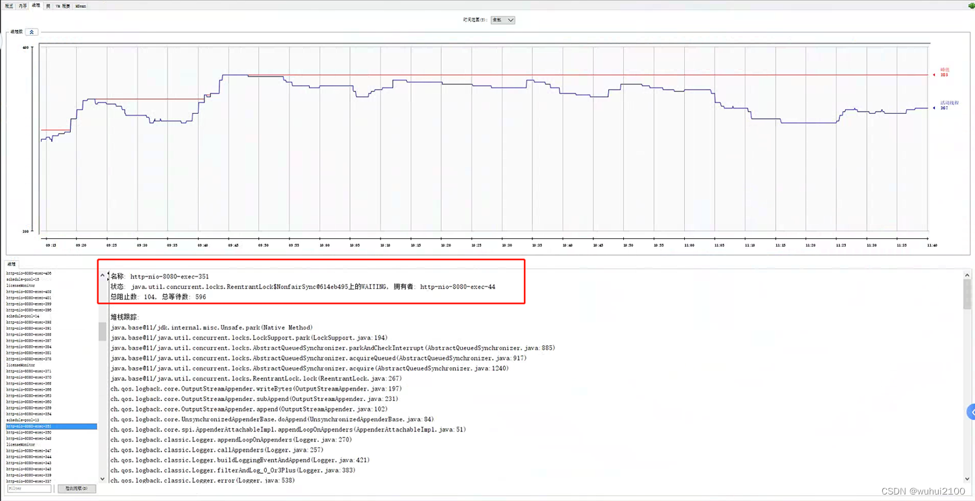Select thread http-nio-8080-exec-370
This screenshot has height=501, width=975.
click(x=29, y=377)
